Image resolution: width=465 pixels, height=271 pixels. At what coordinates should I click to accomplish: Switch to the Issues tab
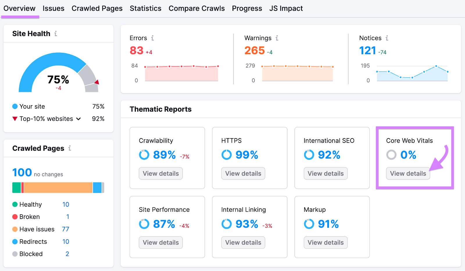(x=53, y=8)
